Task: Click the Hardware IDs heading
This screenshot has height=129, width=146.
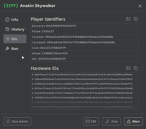Action: (x=45, y=68)
